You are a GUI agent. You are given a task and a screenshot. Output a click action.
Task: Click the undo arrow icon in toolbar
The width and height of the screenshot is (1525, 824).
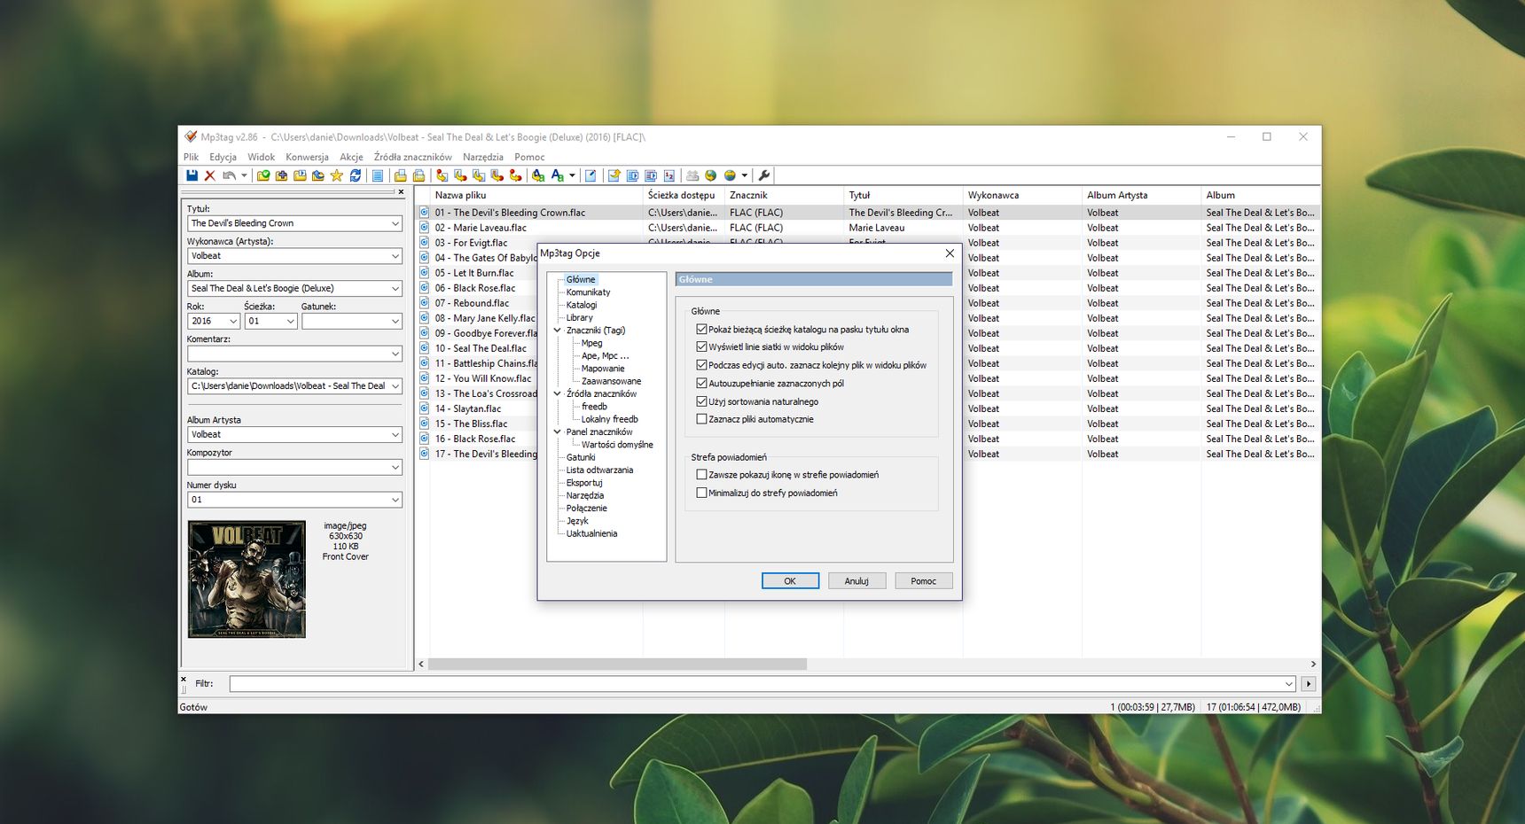point(229,175)
